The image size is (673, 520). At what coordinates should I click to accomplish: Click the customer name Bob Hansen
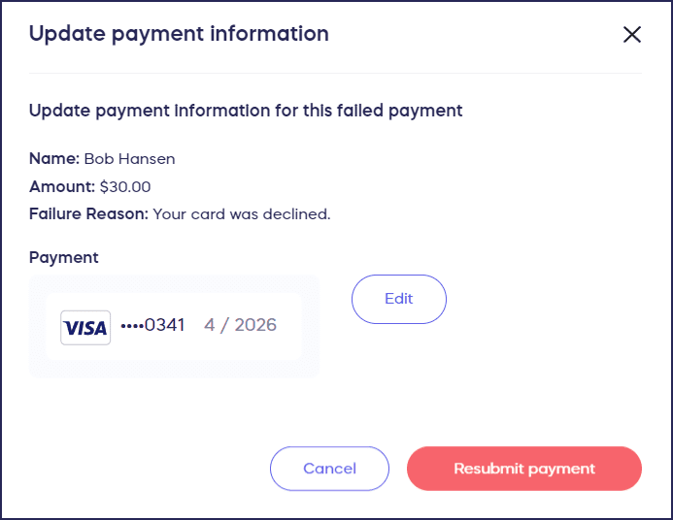(x=129, y=159)
